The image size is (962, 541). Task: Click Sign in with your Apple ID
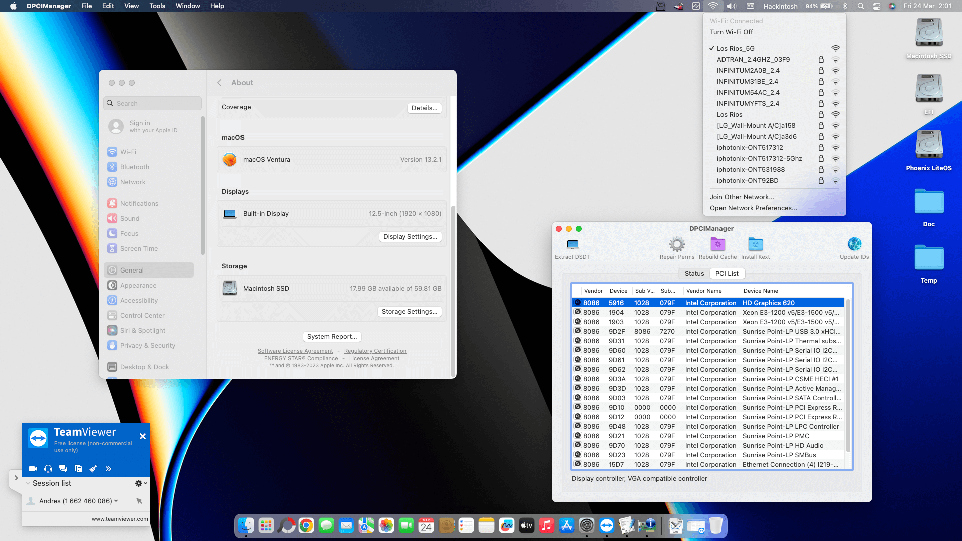(148, 126)
